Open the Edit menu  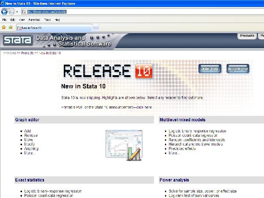[12, 20]
